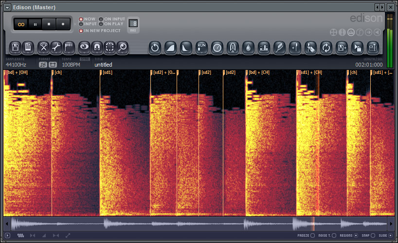Click the 100BPM tempo field

pyautogui.click(x=71, y=64)
